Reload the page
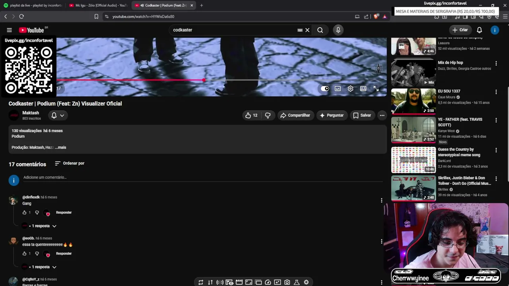The height and width of the screenshot is (286, 509). (21, 17)
